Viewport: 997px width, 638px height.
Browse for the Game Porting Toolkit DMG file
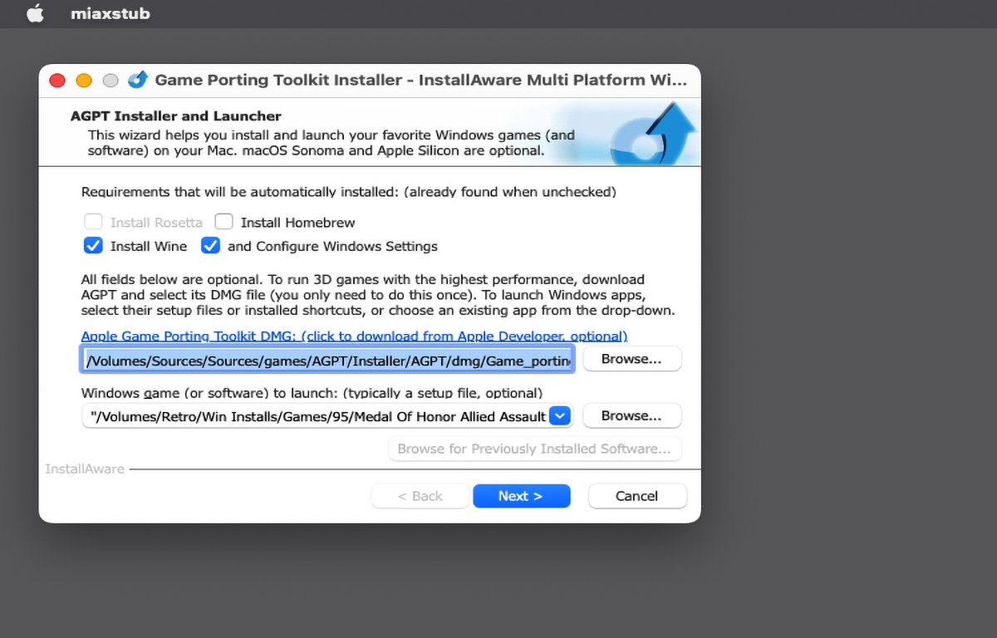coord(631,359)
